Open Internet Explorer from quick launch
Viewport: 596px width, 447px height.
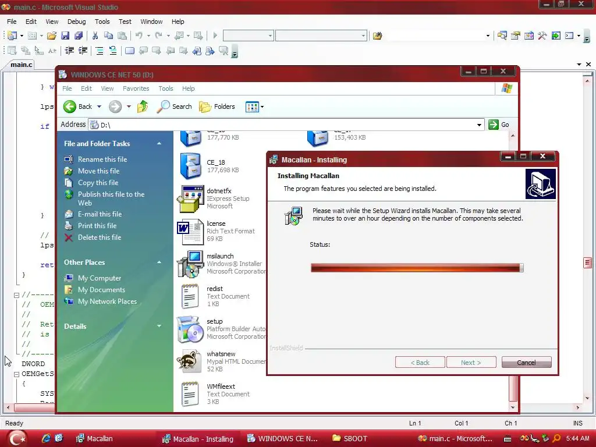pos(46,438)
